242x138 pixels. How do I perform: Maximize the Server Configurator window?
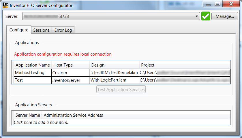(217, 4)
